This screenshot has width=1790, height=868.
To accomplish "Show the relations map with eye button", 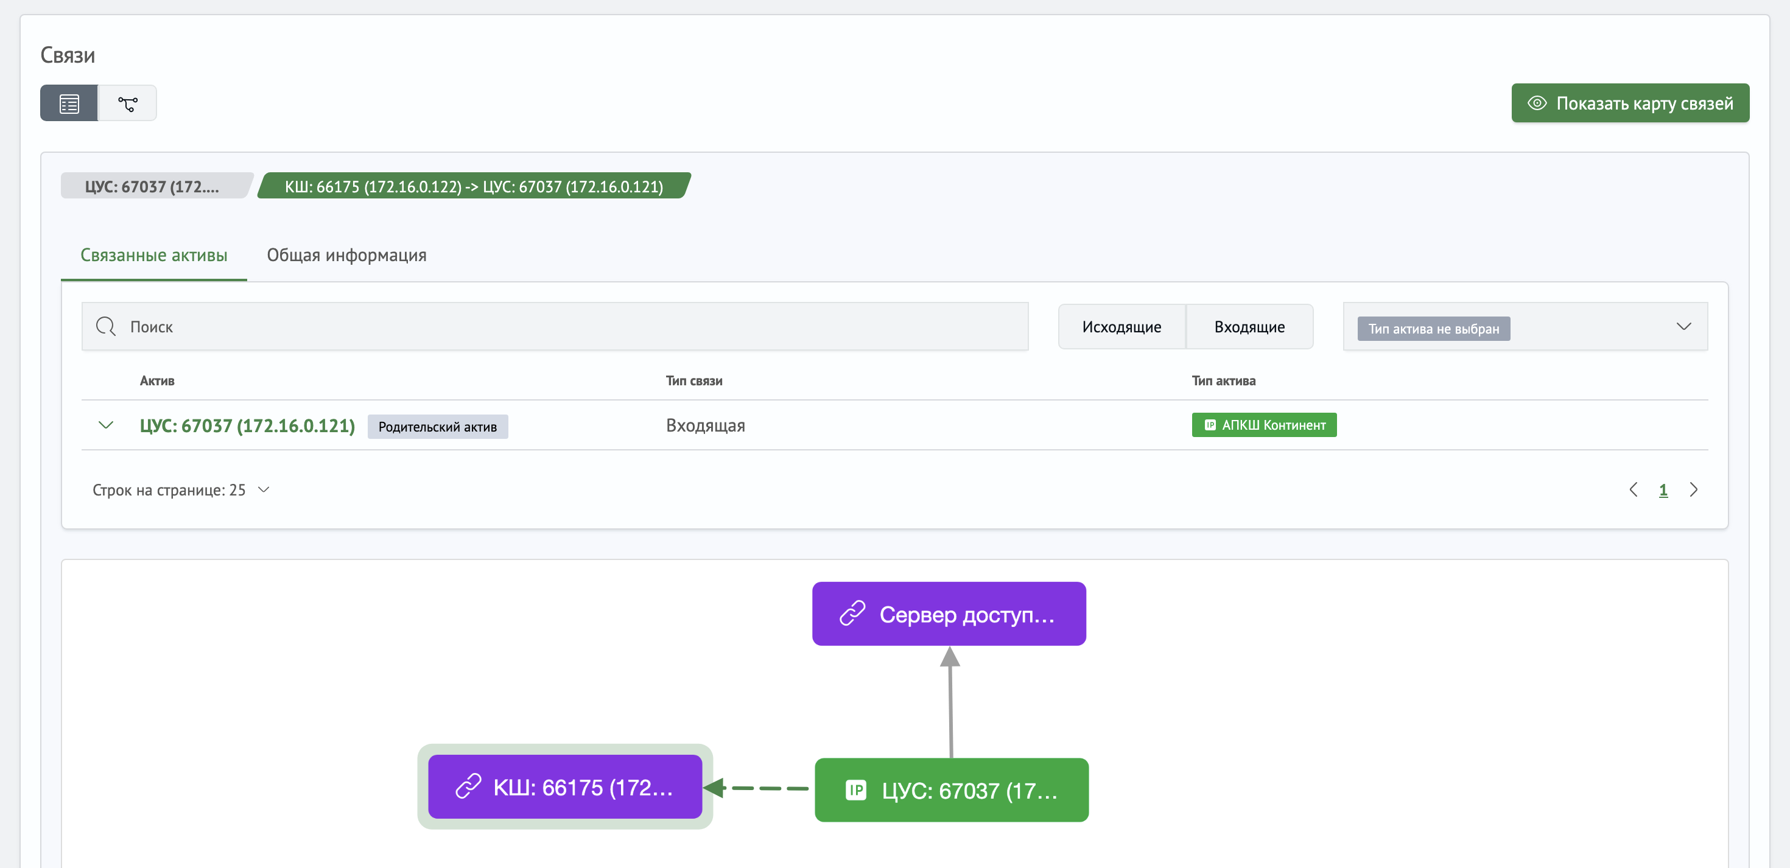I will [1629, 103].
